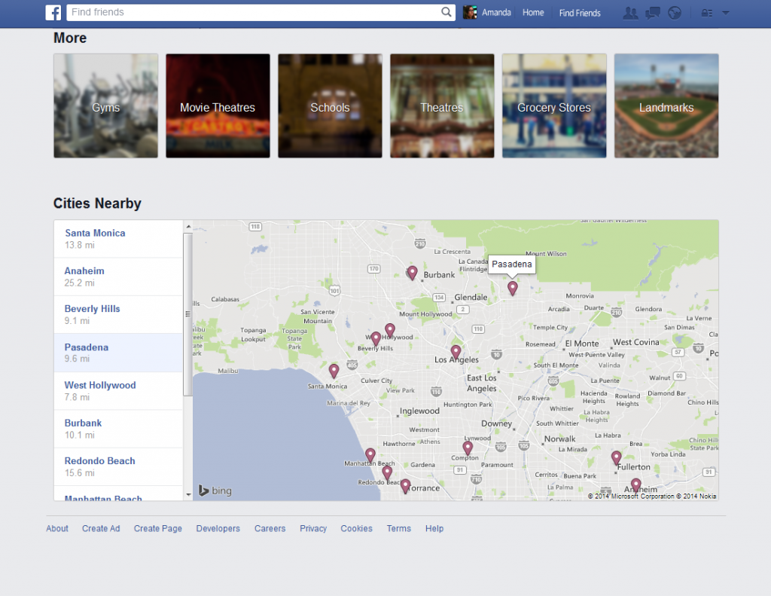This screenshot has width=771, height=596.
Task: Click the Redondo Beach map pin
Action: [x=388, y=472]
